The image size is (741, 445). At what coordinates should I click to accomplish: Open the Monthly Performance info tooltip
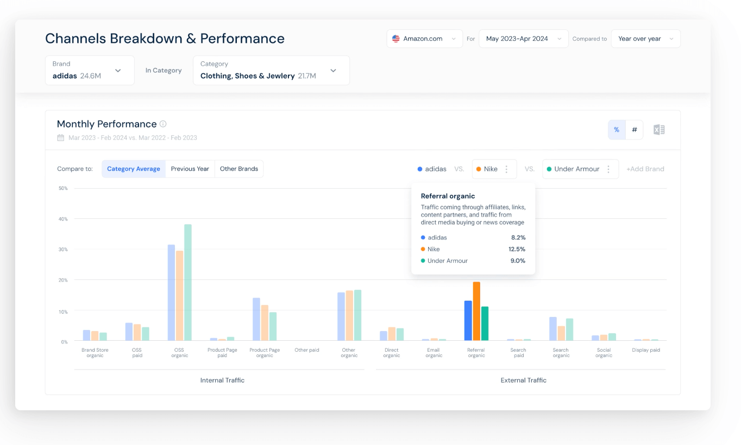(164, 124)
